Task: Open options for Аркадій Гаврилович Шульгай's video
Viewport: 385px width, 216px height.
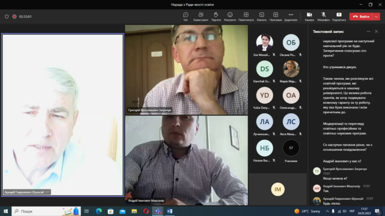Action: click(47, 192)
